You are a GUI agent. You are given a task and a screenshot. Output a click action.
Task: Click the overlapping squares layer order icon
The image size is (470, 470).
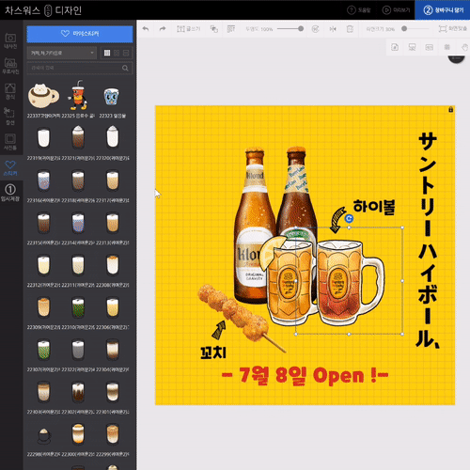pyautogui.click(x=214, y=29)
